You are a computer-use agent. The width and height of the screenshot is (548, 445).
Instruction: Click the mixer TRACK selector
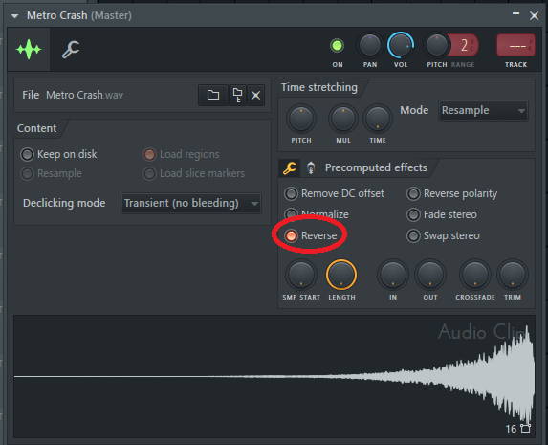point(515,46)
